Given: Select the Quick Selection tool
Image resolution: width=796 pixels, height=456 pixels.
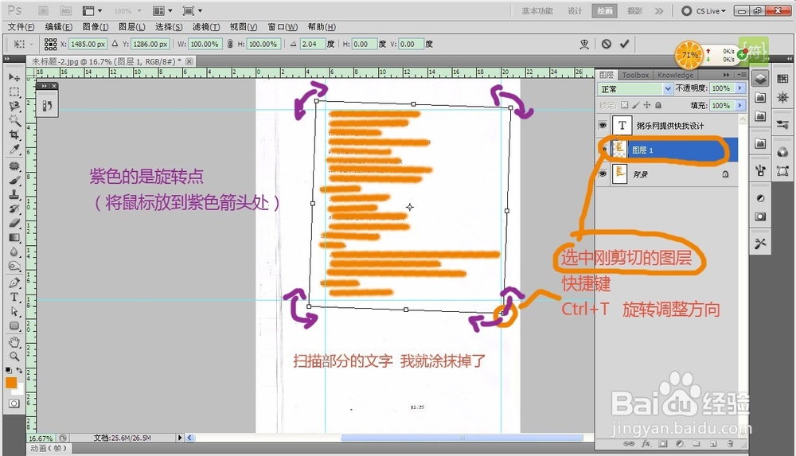Looking at the screenshot, I should (x=14, y=120).
